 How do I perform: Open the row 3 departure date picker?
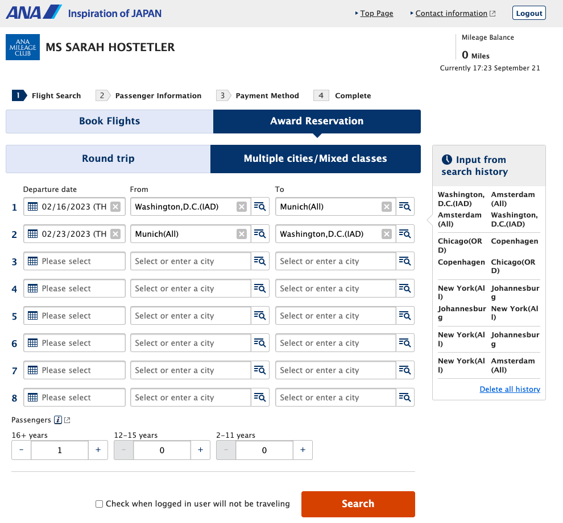click(x=74, y=261)
